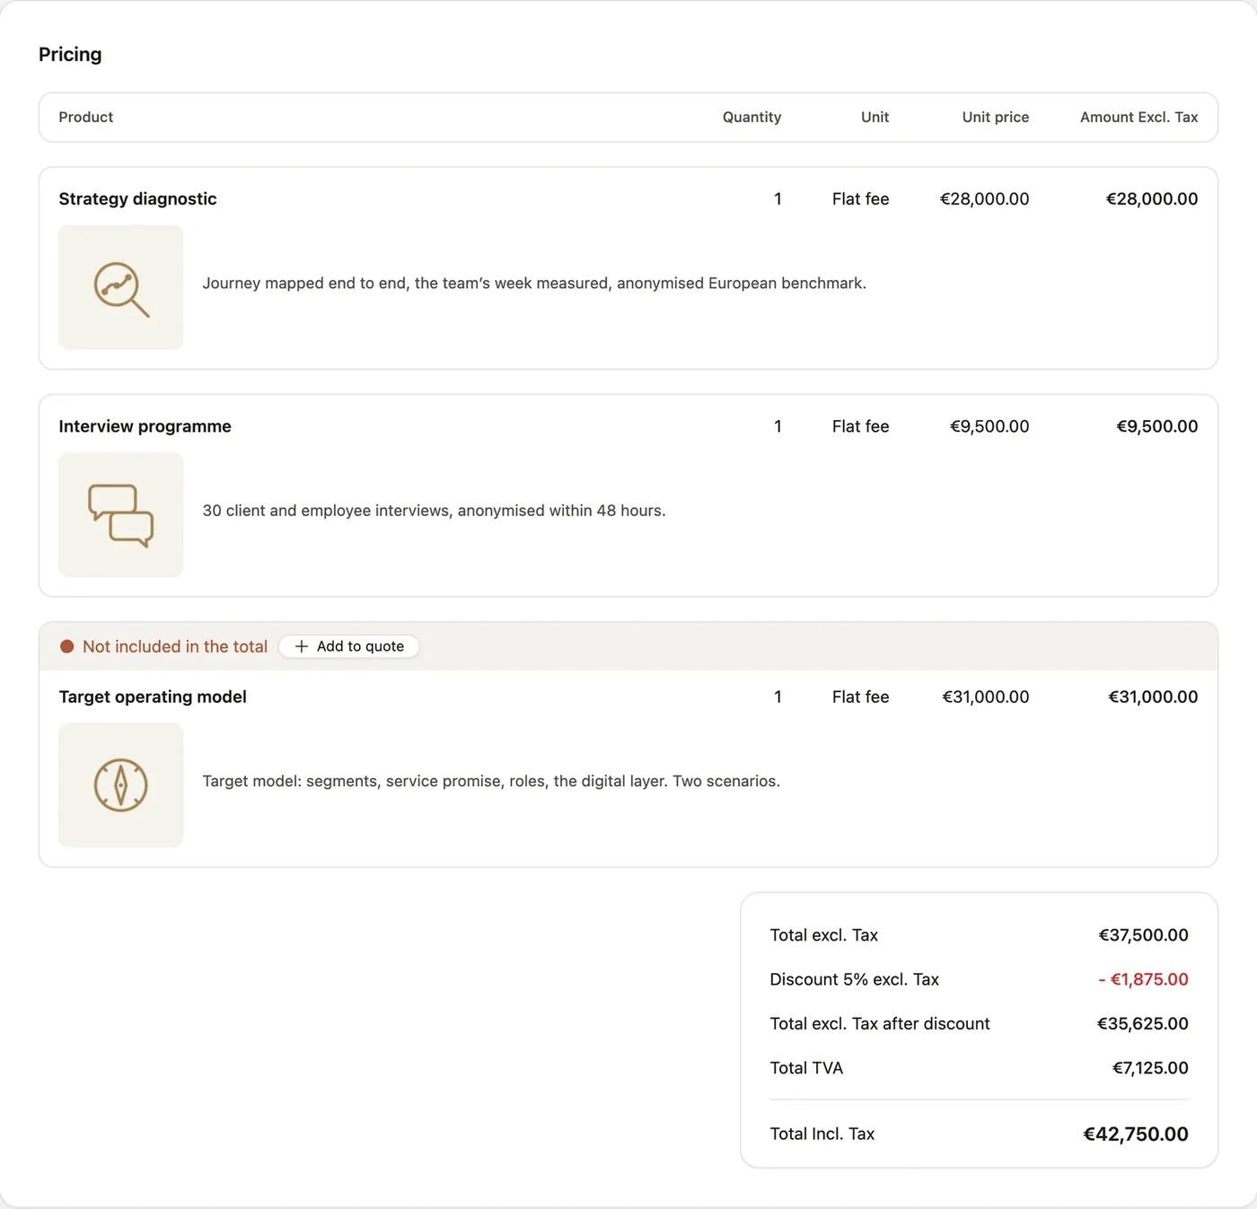
Task: Select the Pricing heading
Action: [70, 55]
